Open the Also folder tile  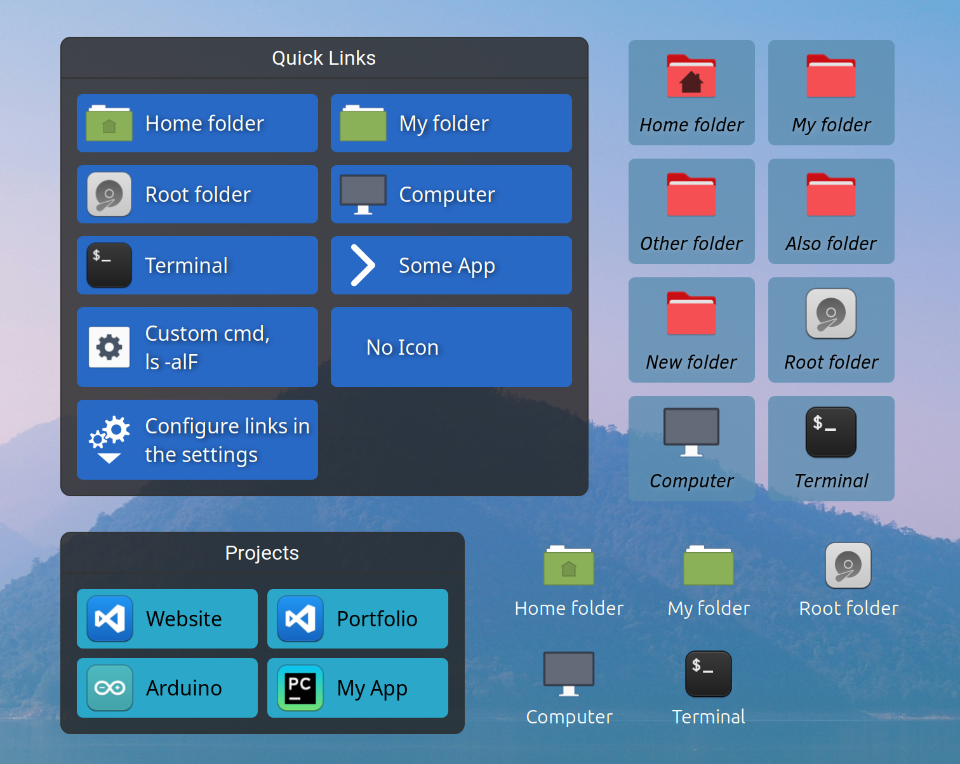[831, 211]
